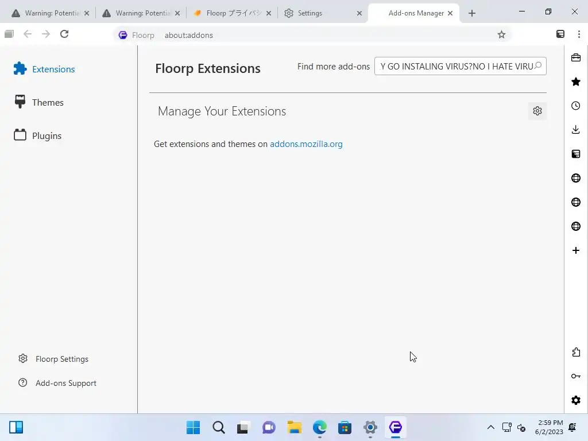588x441 pixels.
Task: Open the extensions tools gear menu
Action: 537,111
